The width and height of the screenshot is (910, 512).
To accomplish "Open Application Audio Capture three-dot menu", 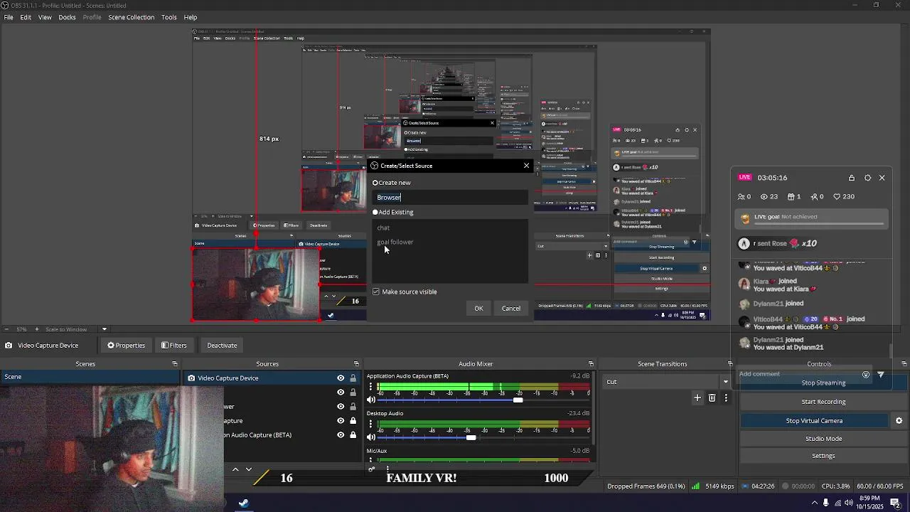I will (370, 388).
